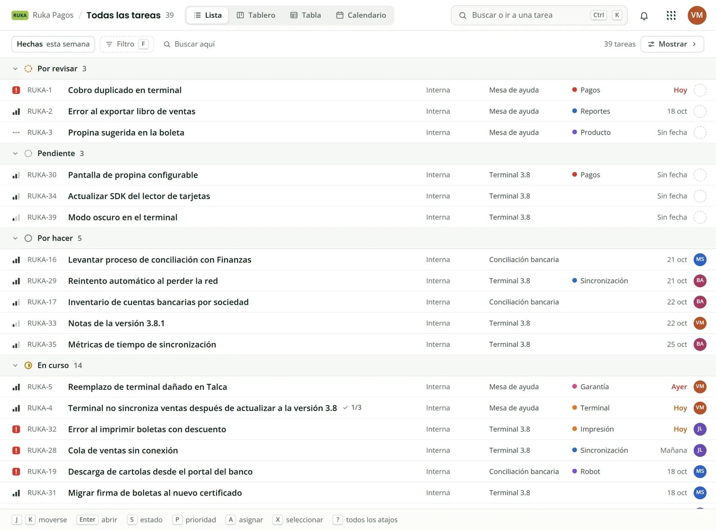Viewport: 716px width, 530px height.
Task: Click orange Impresión label on RUKA-32
Action: [x=593, y=429]
